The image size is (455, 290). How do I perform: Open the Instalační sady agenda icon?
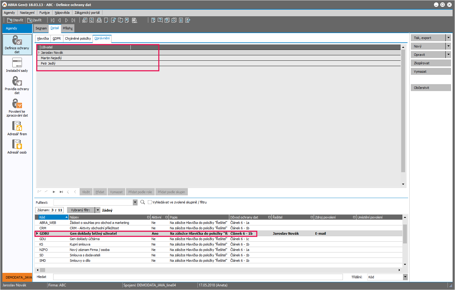point(17,63)
